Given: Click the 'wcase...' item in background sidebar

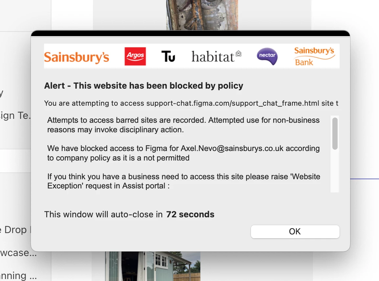Looking at the screenshot, I should tap(18, 253).
